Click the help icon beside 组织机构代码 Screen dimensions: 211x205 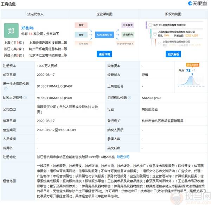point(129,98)
